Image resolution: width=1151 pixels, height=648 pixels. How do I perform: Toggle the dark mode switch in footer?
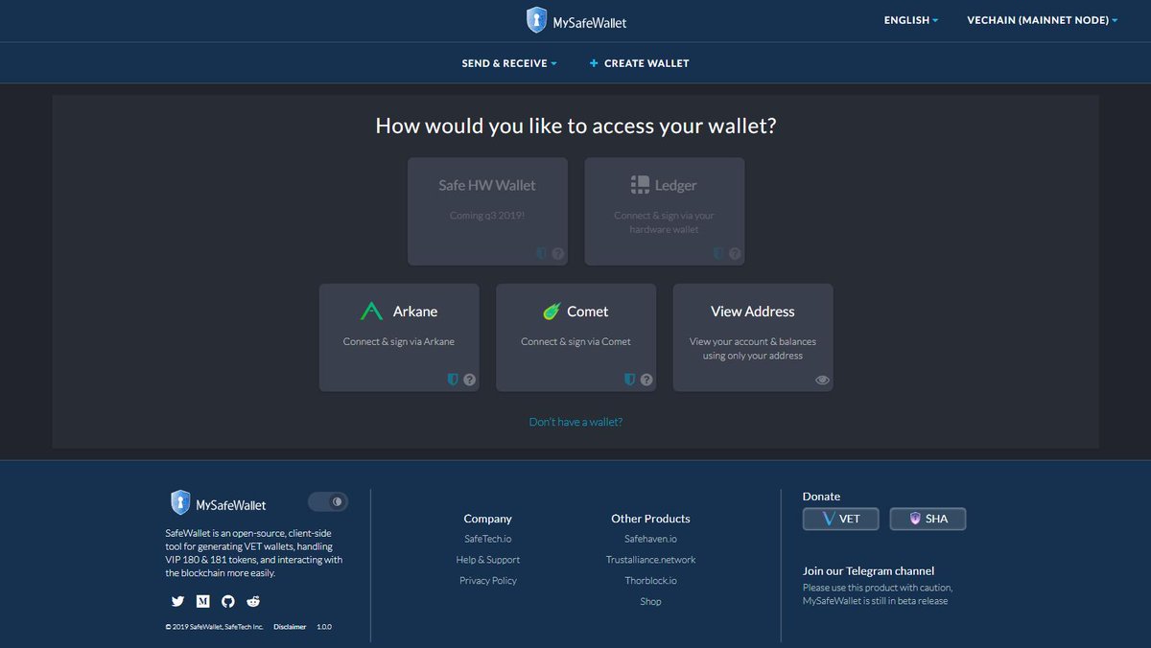coord(328,501)
